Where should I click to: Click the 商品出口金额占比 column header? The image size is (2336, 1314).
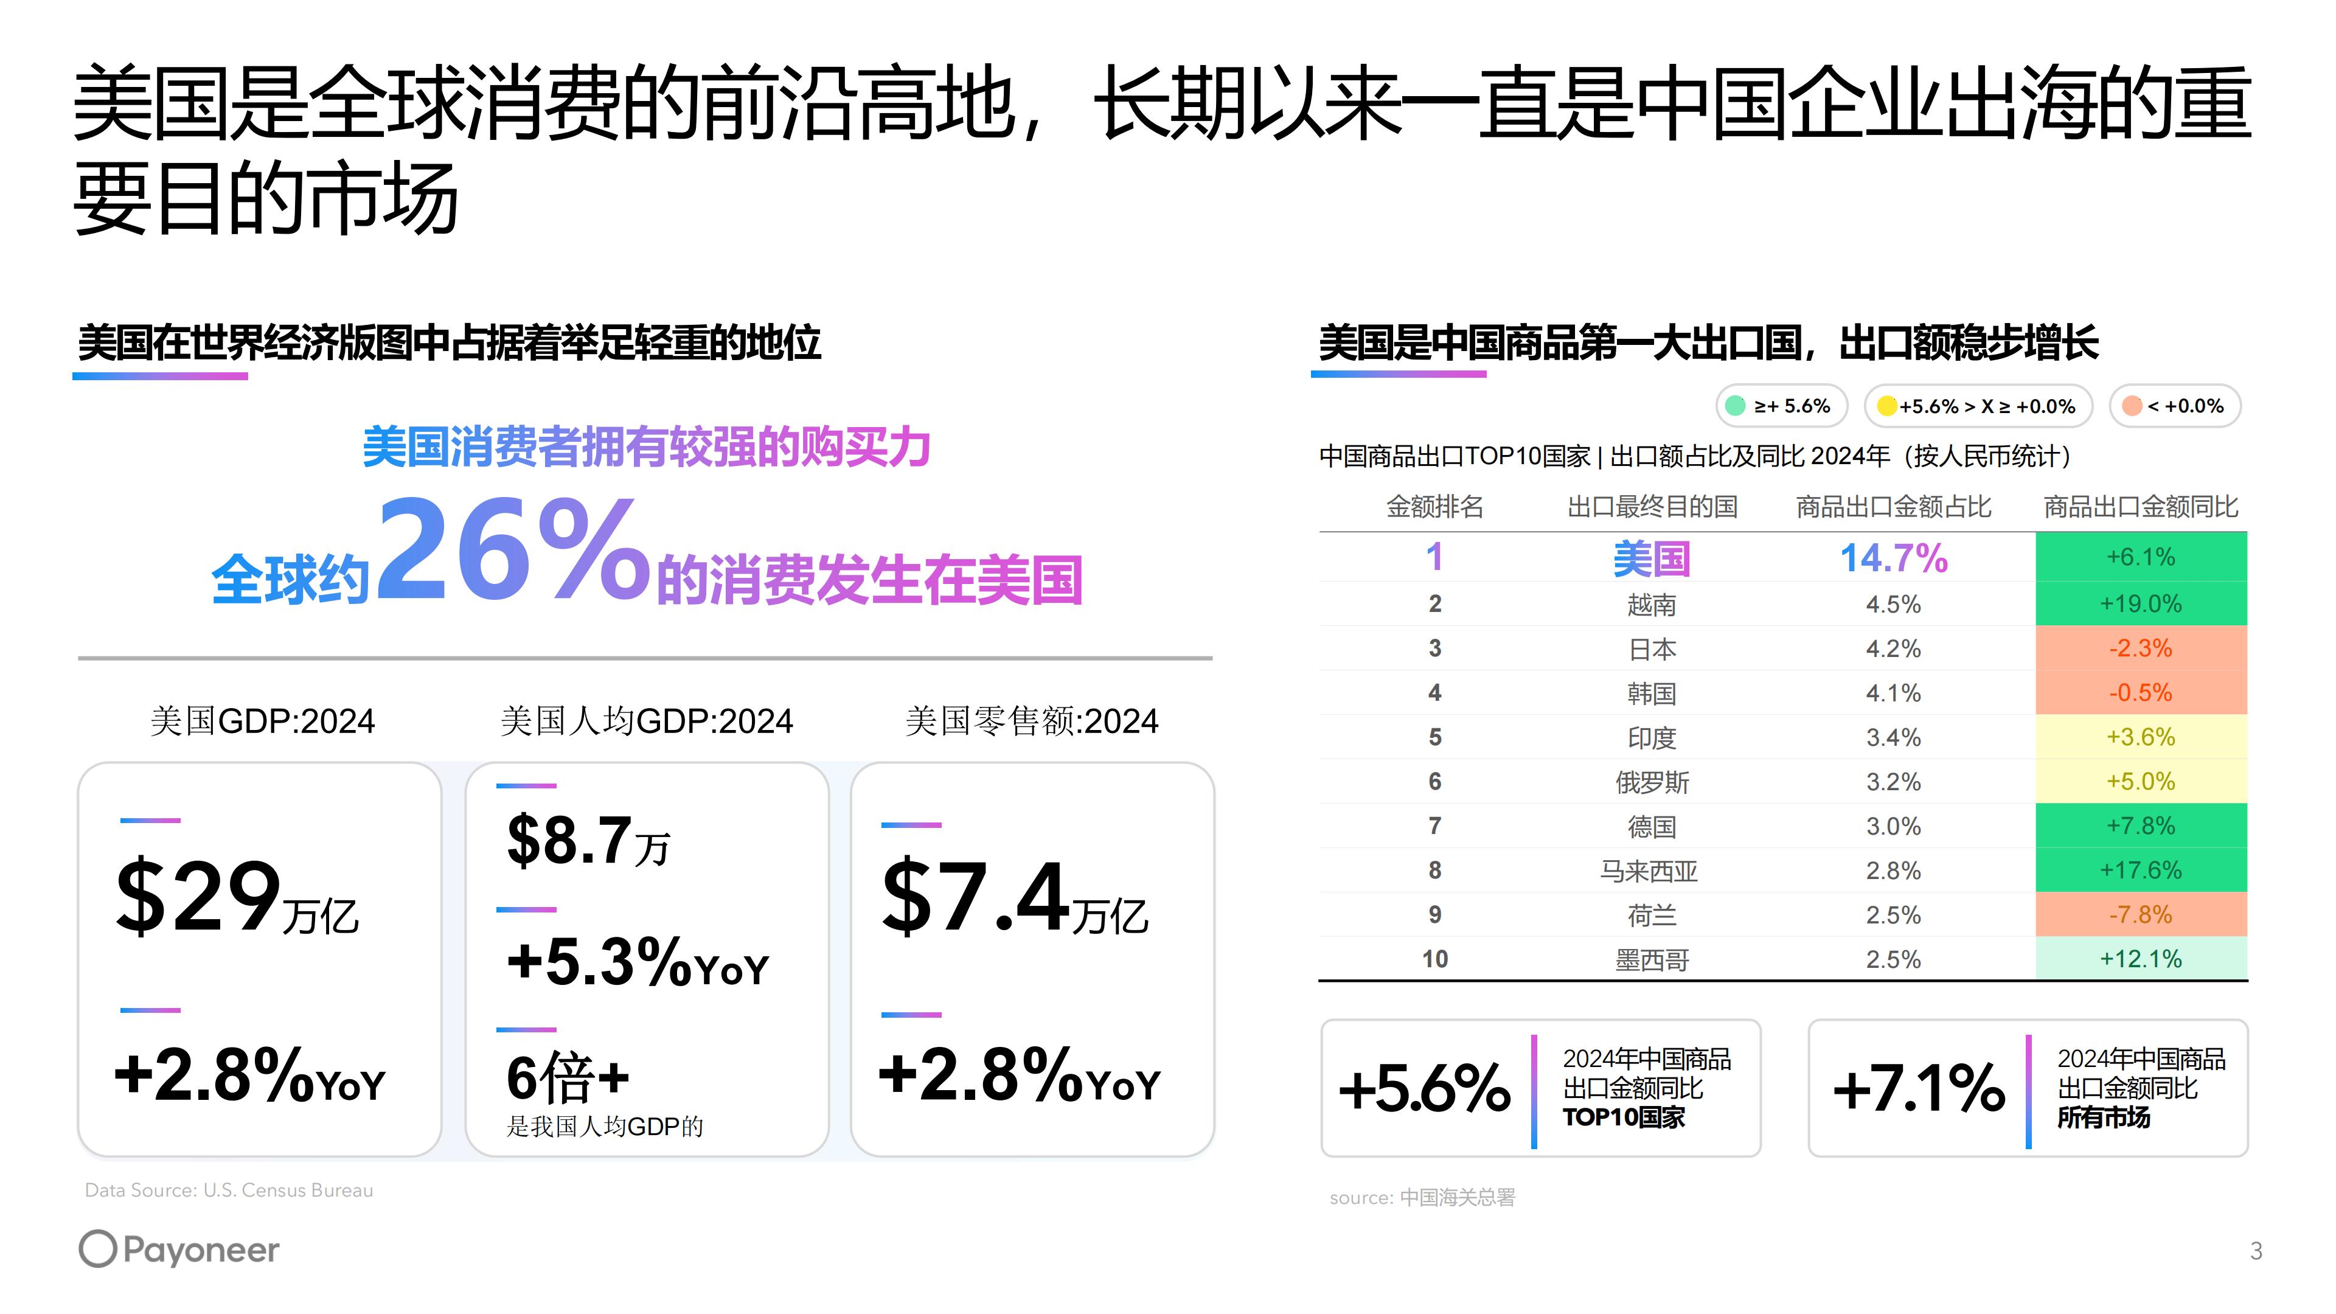tap(1894, 506)
